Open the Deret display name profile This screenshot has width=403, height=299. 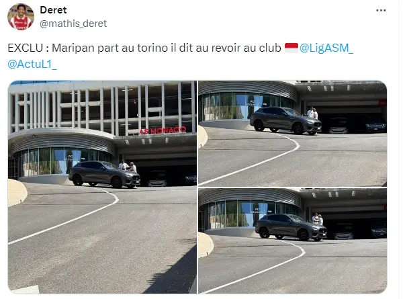[x=53, y=10]
